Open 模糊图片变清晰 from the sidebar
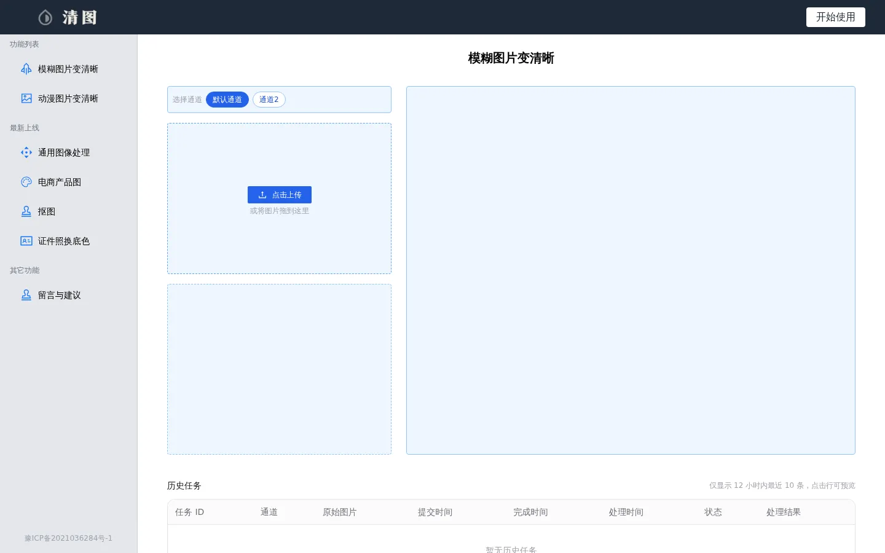885x553 pixels. [69, 69]
